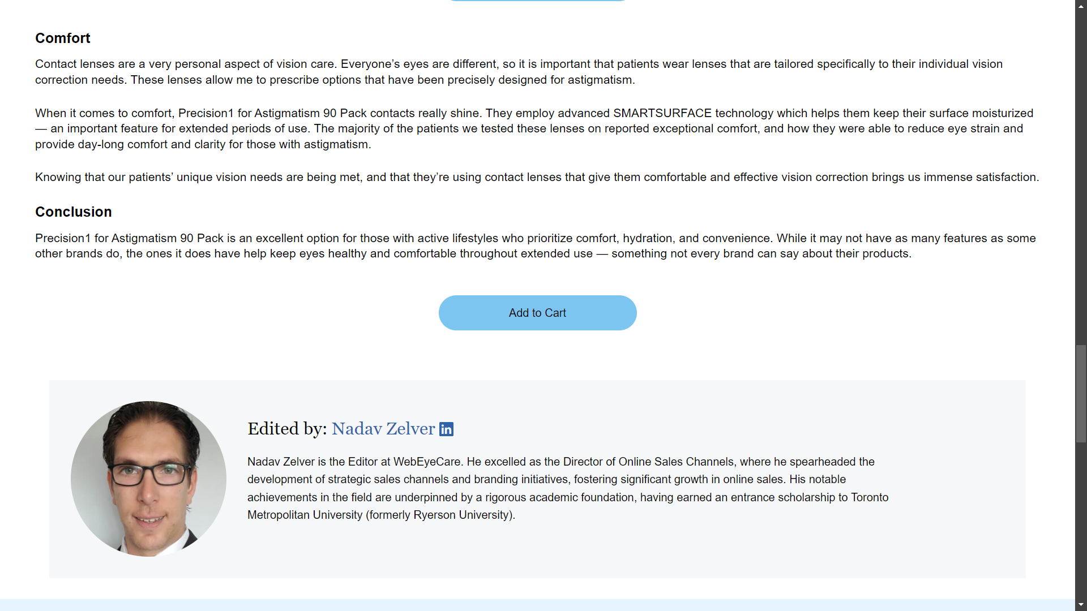
Task: Click the word SMARTSURFACE in the text
Action: point(662,113)
